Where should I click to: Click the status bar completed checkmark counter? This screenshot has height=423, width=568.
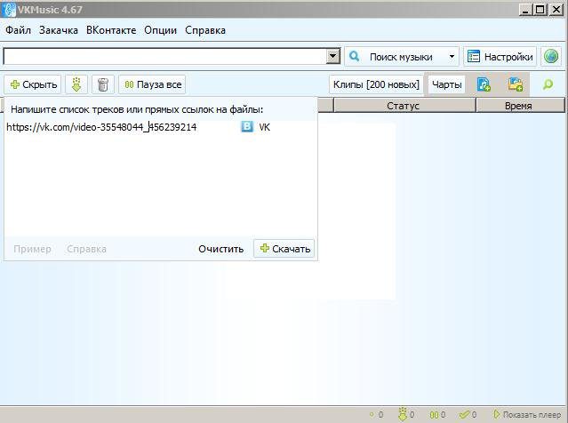coord(468,415)
